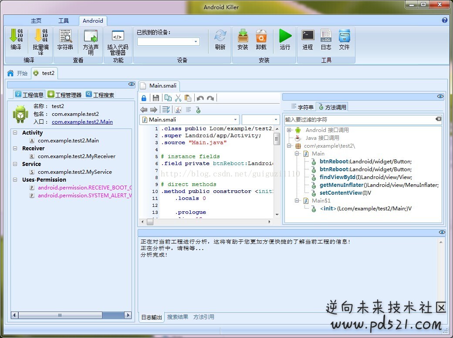
Task: Open the 批量编译 batch compile tool
Action: click(41, 42)
